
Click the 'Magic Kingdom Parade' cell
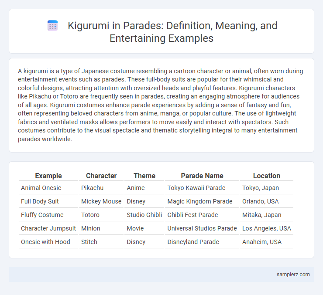(x=202, y=201)
